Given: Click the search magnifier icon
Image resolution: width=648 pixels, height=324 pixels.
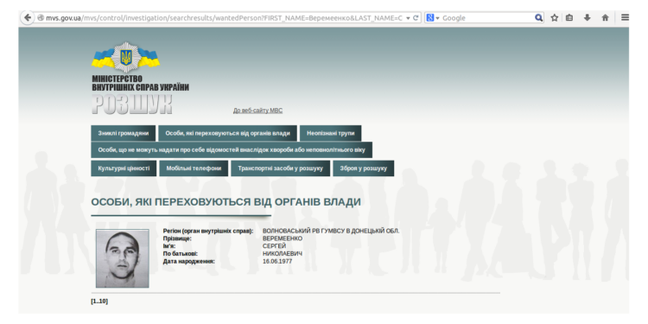Looking at the screenshot, I should point(538,18).
